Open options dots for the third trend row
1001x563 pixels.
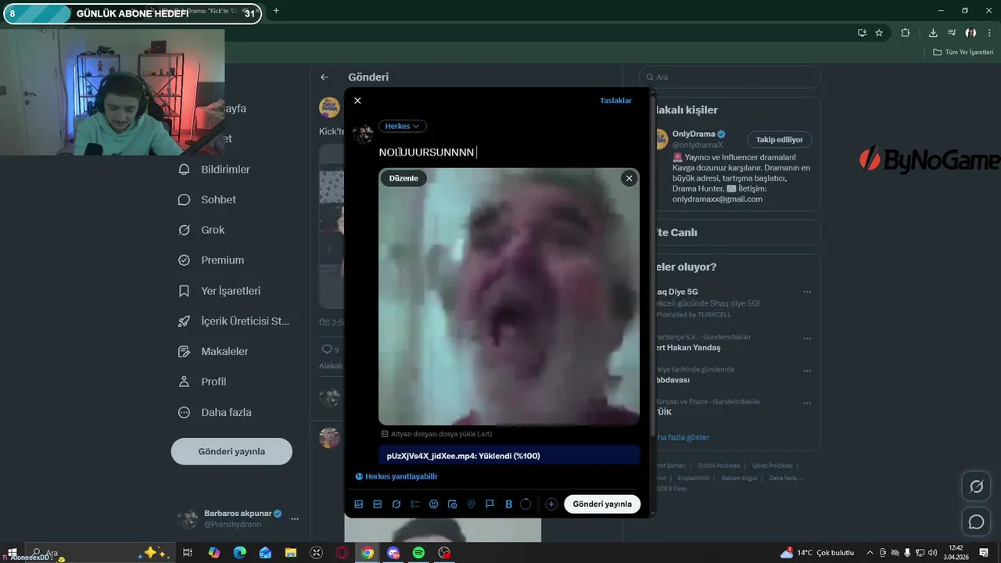click(807, 371)
